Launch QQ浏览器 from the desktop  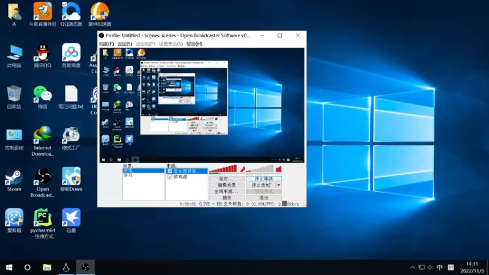pyautogui.click(x=71, y=14)
